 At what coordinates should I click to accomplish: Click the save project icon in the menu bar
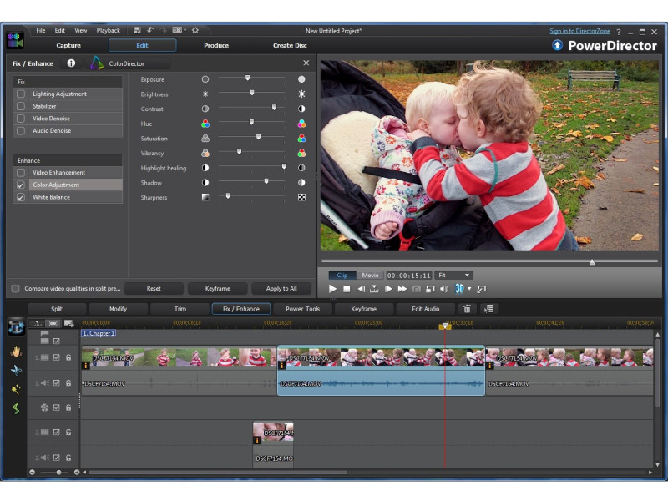pos(137,30)
